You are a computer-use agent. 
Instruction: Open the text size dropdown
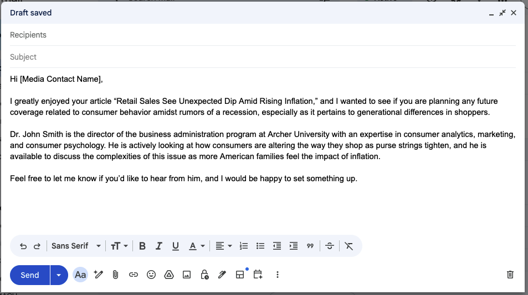pos(119,246)
